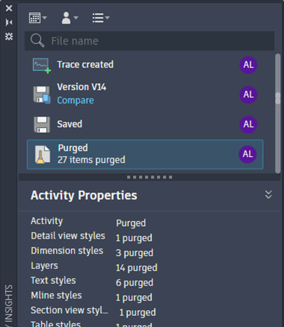Screen dimensions: 284x327
Task: Click the Purged broom icon
Action: click(42, 155)
